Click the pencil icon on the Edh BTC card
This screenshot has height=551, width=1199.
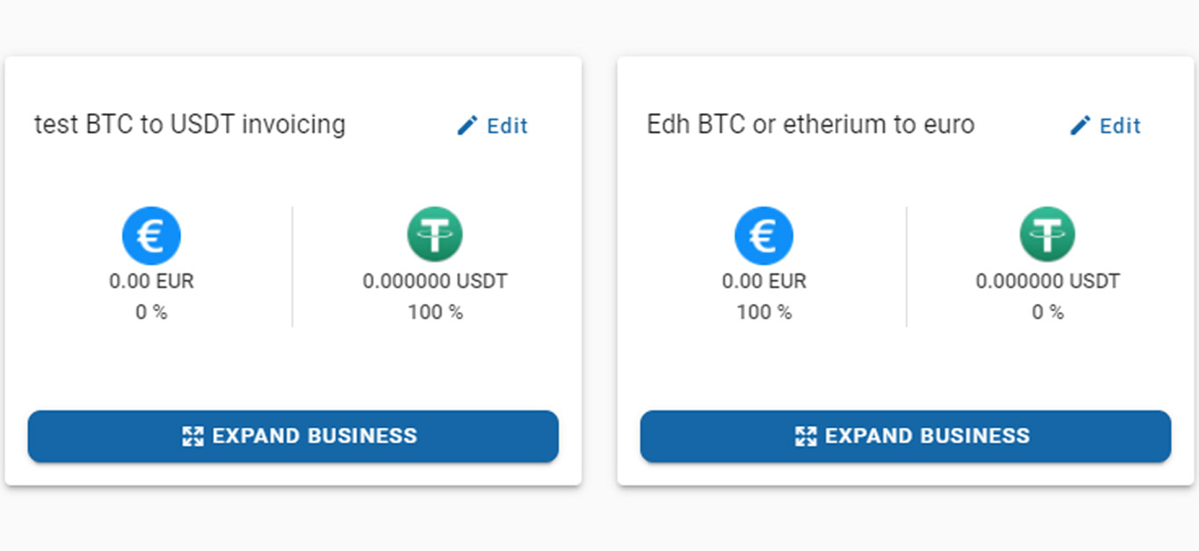(x=1080, y=126)
